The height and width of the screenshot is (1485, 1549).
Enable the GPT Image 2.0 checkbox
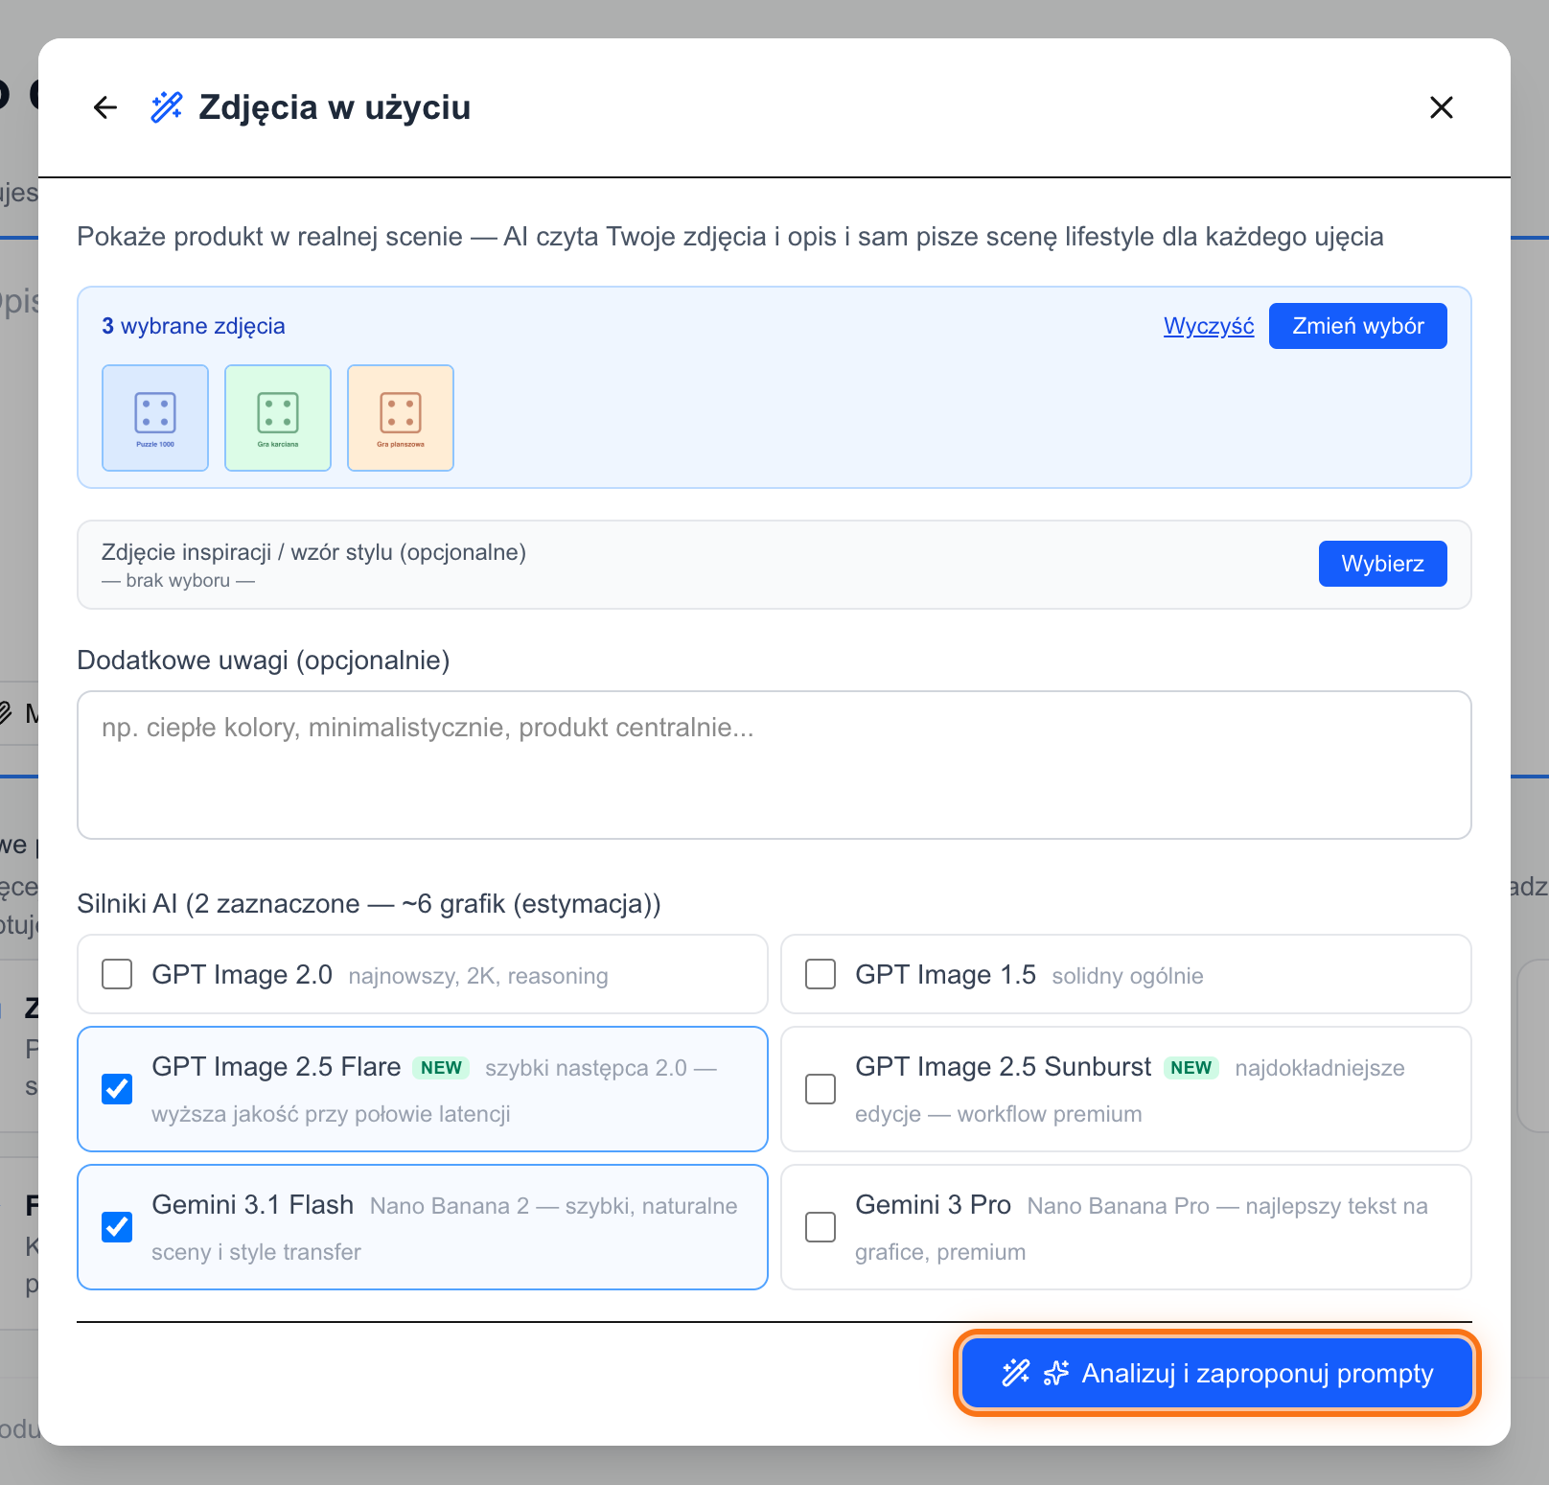pos(117,974)
